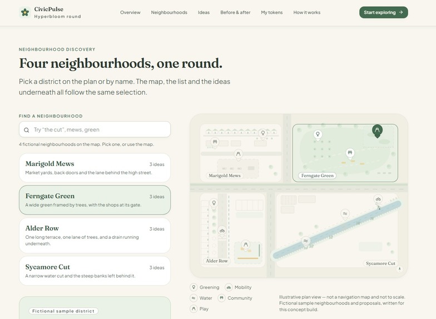Click the 'Illustrative plan view' disclaimer text
Viewport: 436px width, 319px height.
click(342, 303)
